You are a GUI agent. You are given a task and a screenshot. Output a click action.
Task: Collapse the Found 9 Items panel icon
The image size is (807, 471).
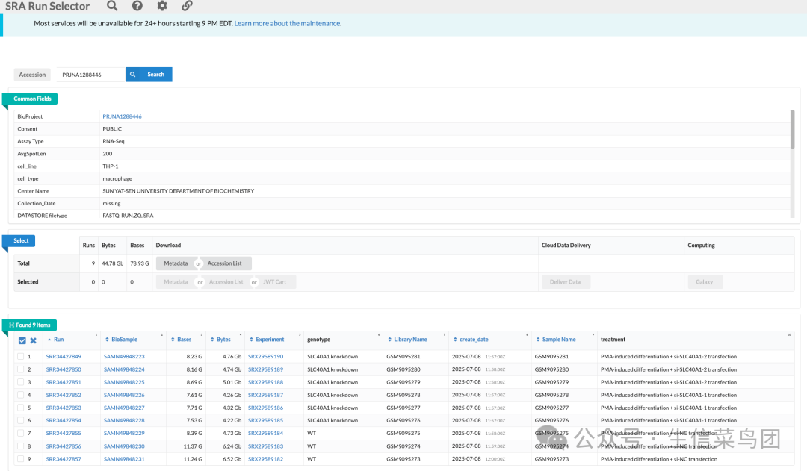tap(11, 325)
